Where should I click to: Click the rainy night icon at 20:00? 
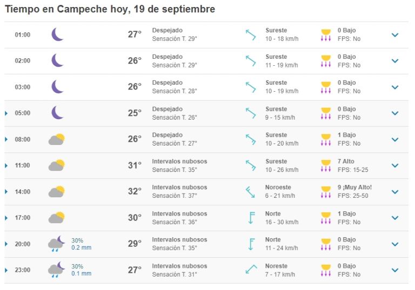point(56,244)
